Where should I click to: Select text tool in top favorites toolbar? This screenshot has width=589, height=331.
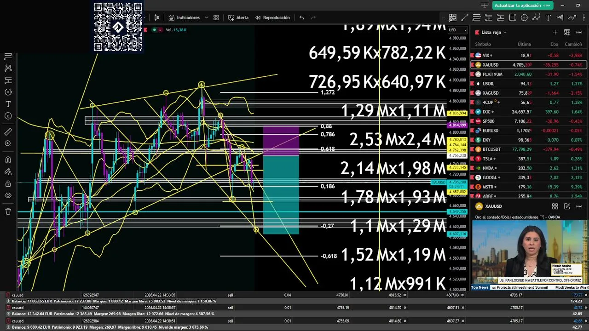(x=548, y=17)
